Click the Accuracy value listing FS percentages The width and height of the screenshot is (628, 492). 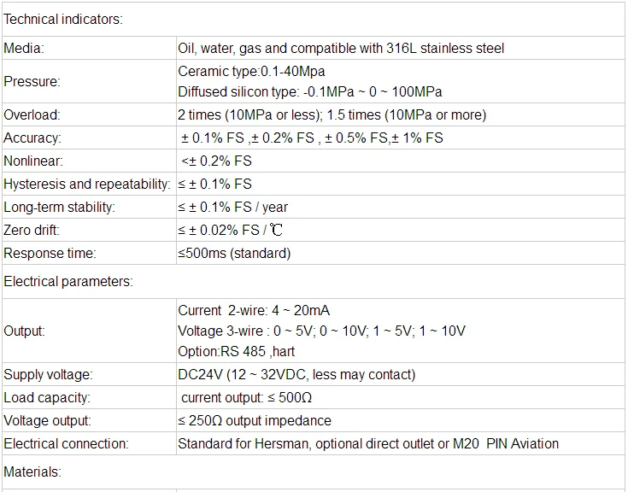(311, 138)
